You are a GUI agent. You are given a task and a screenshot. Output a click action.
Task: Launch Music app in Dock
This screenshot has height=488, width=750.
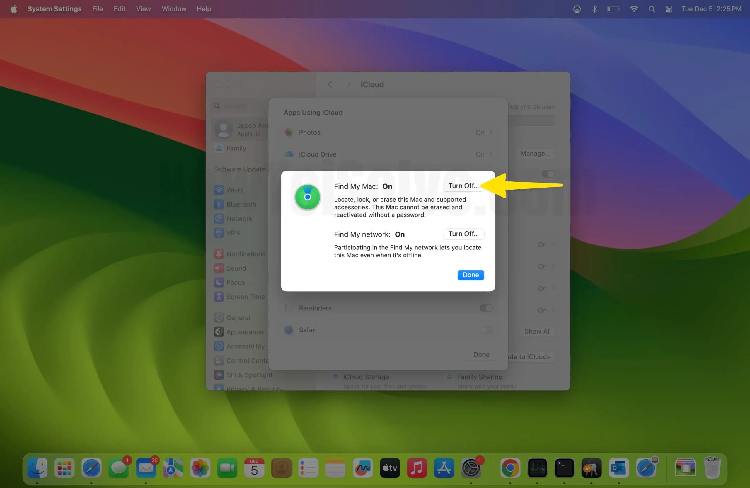(417, 467)
